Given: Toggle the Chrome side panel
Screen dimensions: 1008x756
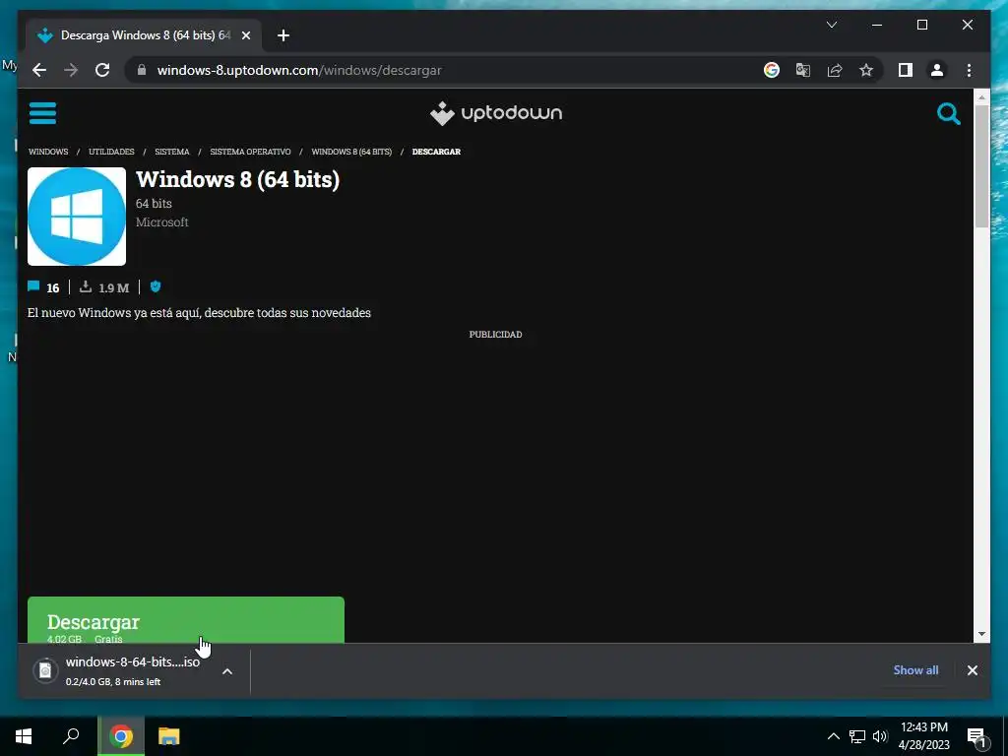Looking at the screenshot, I should pyautogui.click(x=906, y=70).
